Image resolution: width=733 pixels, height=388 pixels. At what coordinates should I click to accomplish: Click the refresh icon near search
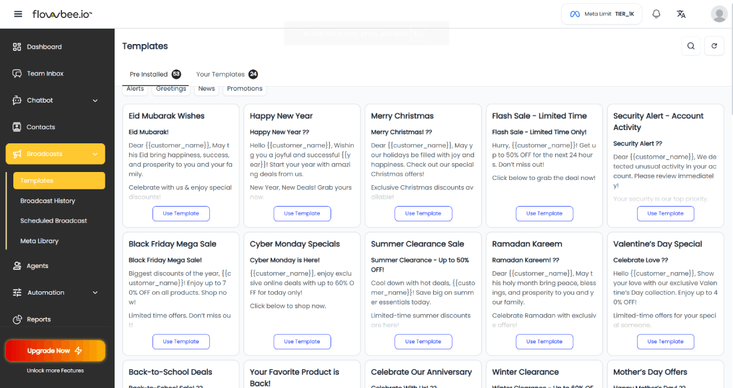[x=714, y=46]
